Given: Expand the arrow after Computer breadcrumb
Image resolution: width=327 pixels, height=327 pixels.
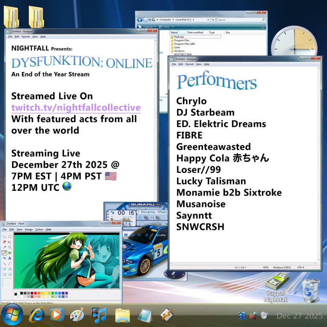Looking at the screenshot, I should point(173,20).
